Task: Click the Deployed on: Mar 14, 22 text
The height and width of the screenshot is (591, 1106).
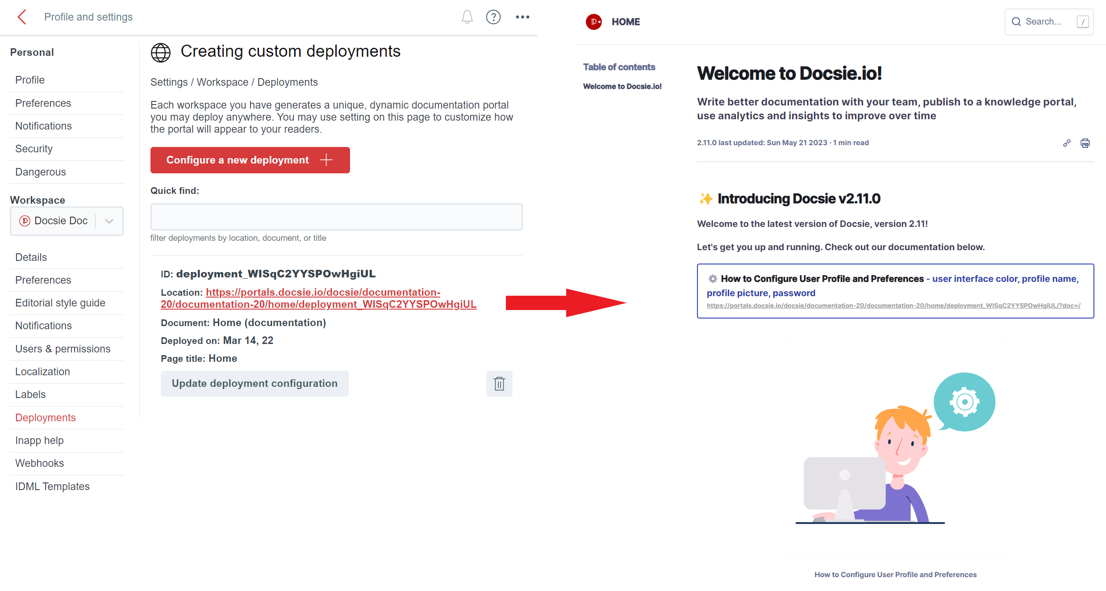Action: (217, 340)
